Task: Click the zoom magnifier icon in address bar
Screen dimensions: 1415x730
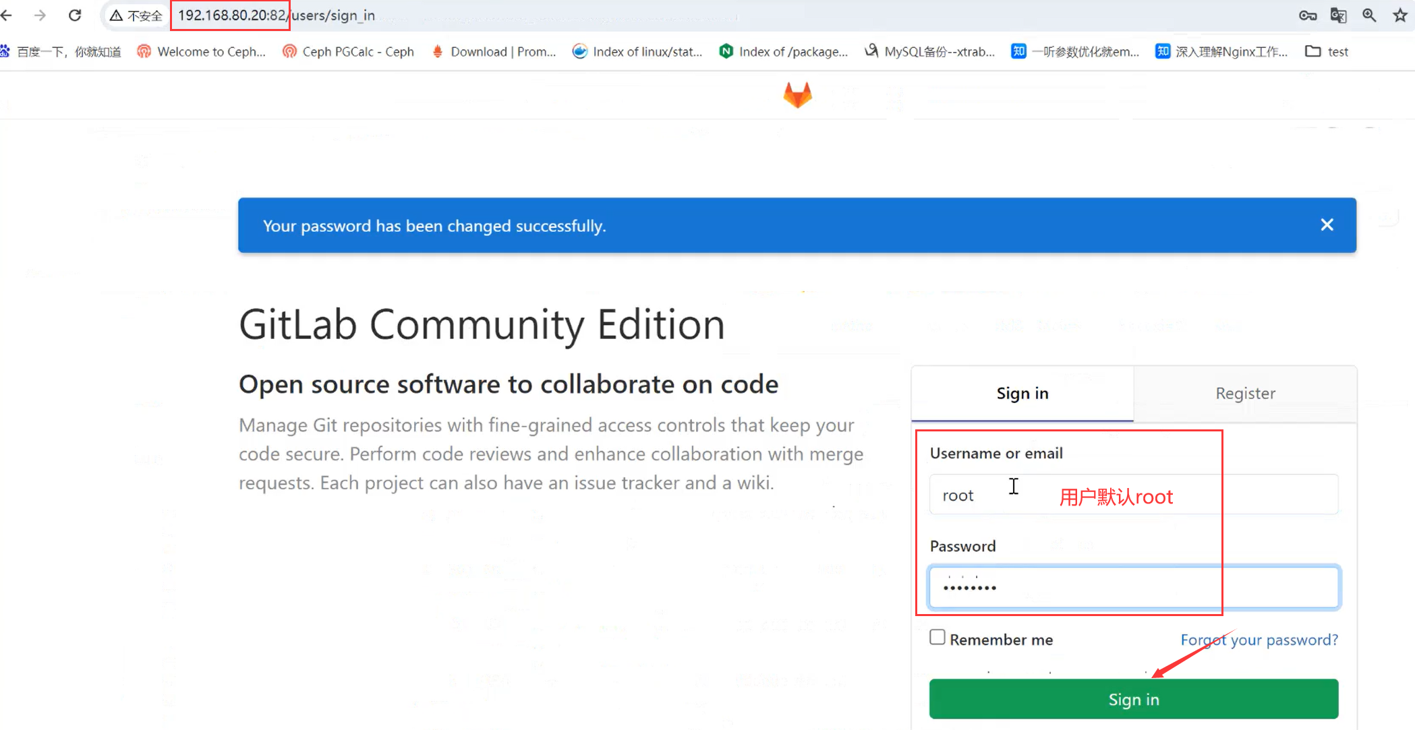Action: [1369, 15]
